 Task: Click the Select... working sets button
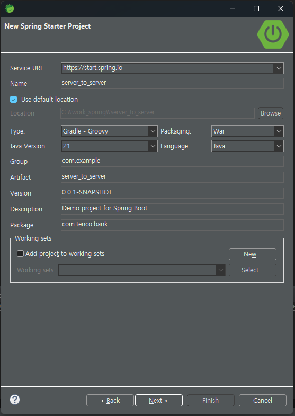pos(253,270)
